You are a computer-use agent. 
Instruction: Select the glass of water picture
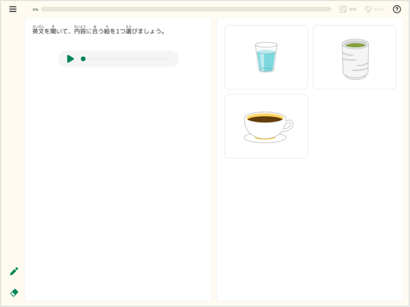(266, 57)
